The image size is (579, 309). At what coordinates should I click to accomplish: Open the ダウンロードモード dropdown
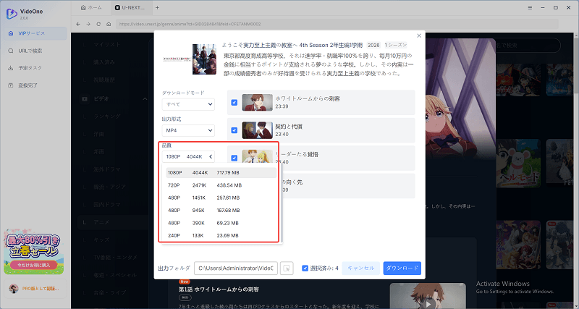click(x=188, y=104)
